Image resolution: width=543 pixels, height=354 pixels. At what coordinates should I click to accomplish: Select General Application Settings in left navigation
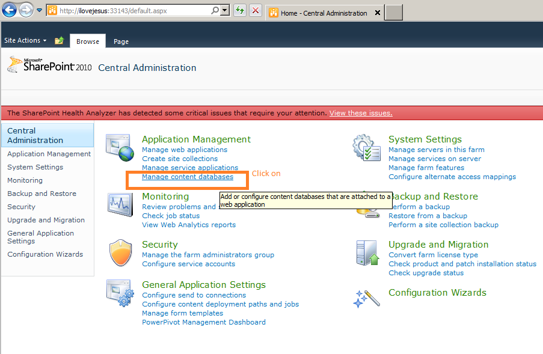click(x=40, y=237)
